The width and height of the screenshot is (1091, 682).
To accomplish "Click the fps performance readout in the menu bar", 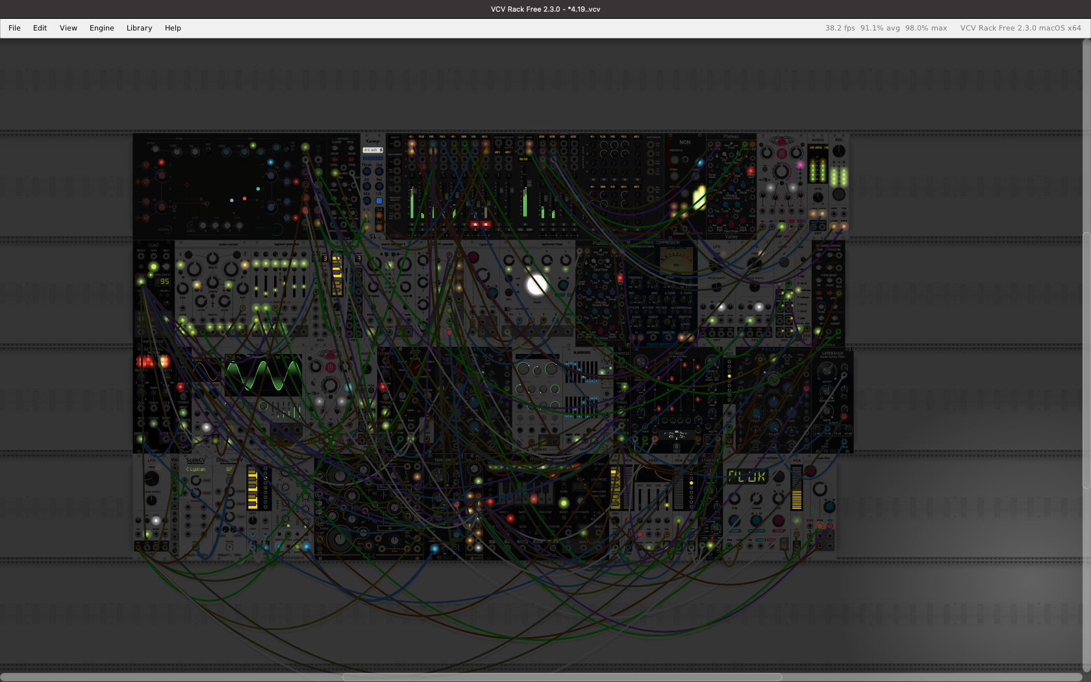I will (886, 28).
